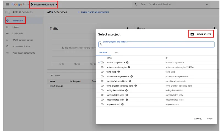Select the bossini-endpoints-2 project row
Image resolution: width=223 pixels, height=136 pixels.
156,63
